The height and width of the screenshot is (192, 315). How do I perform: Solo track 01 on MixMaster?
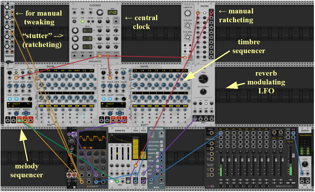click(221, 183)
